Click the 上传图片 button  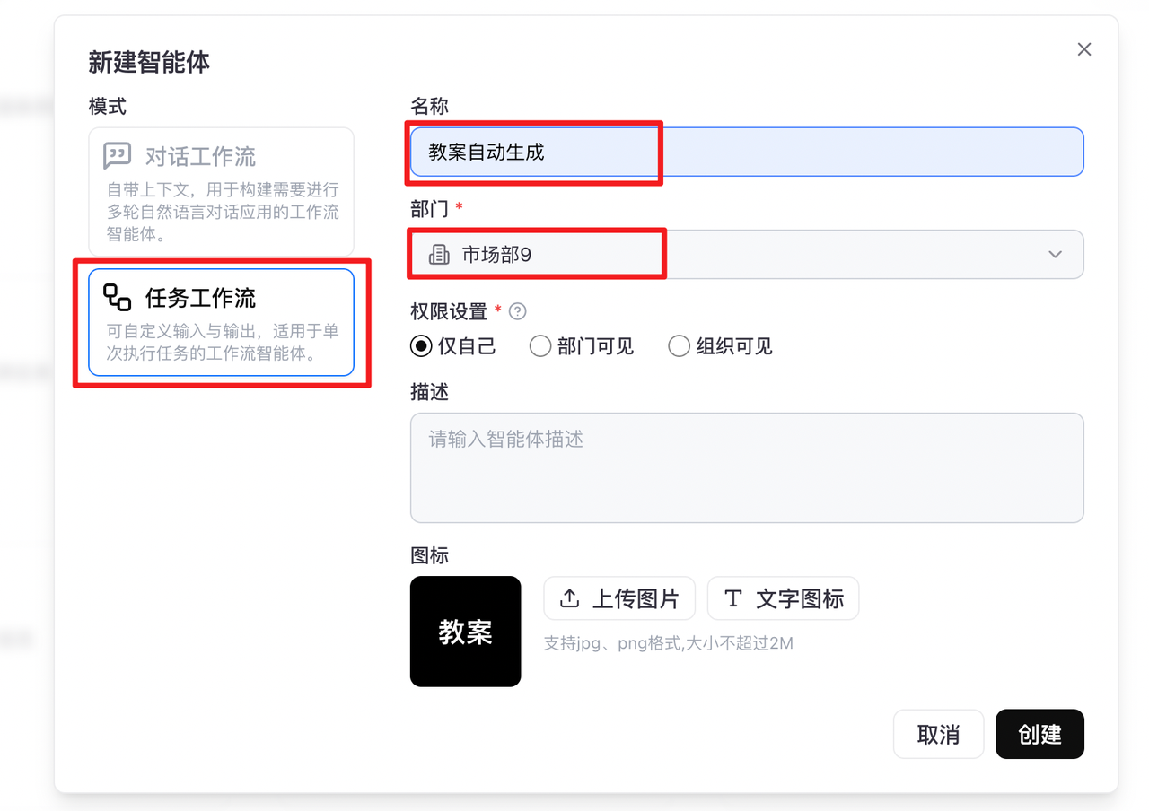click(x=619, y=598)
